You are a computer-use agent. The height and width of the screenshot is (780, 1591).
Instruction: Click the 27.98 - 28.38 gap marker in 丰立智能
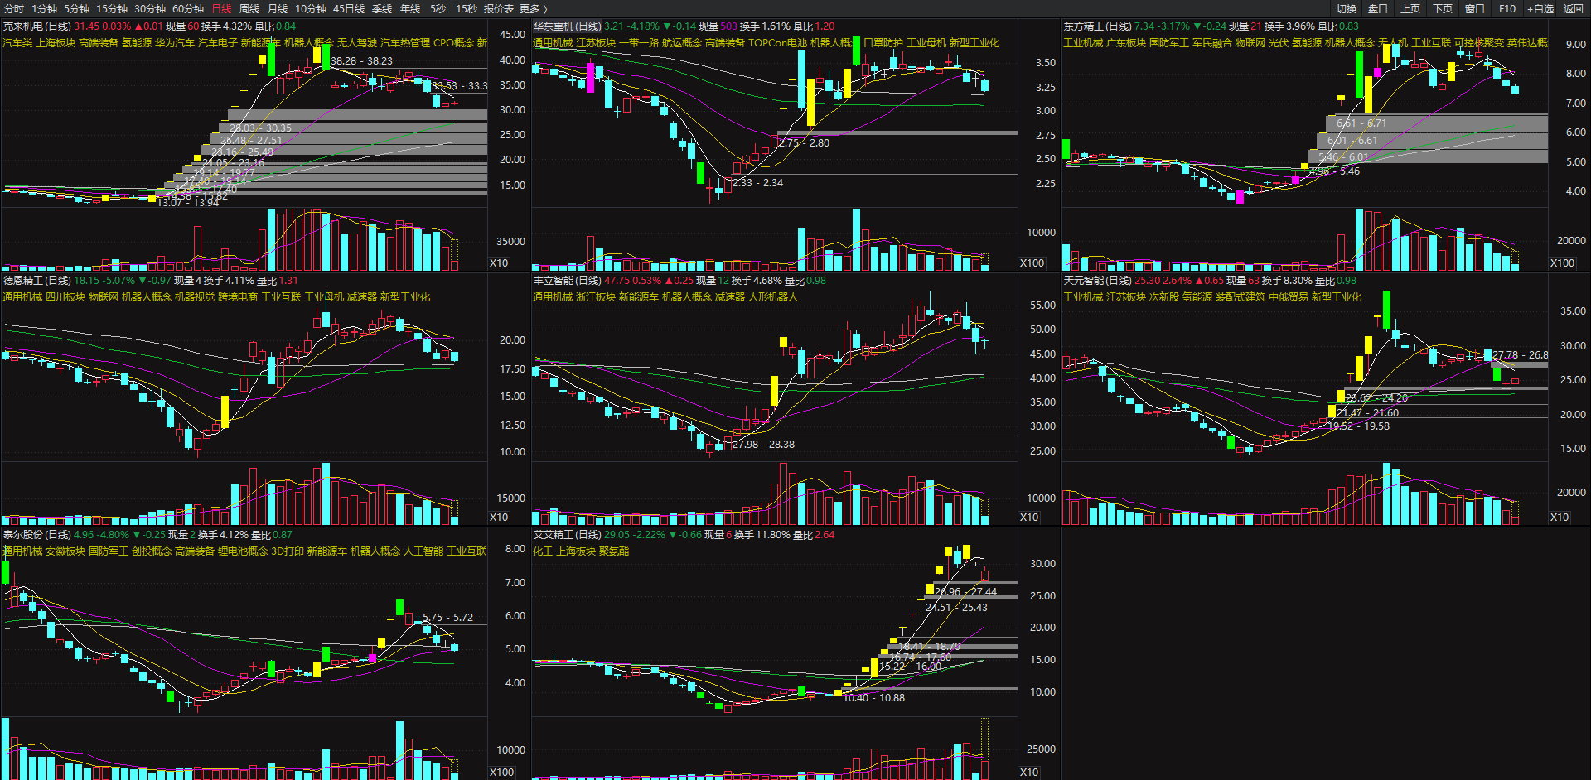coord(763,445)
